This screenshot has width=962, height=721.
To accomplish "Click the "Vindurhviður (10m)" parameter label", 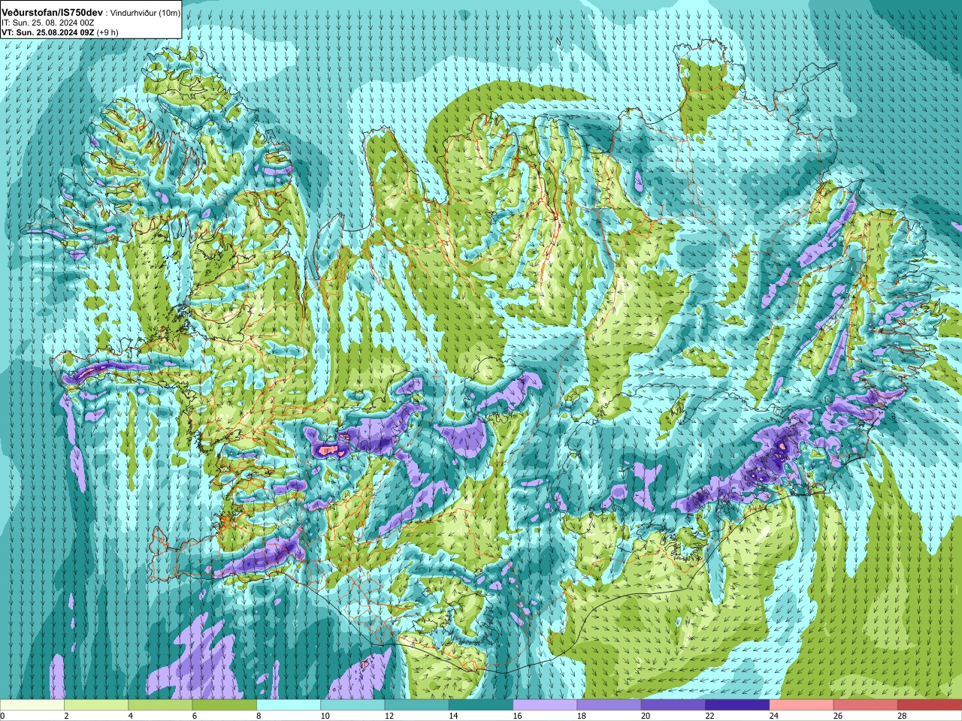I will pyautogui.click(x=145, y=14).
